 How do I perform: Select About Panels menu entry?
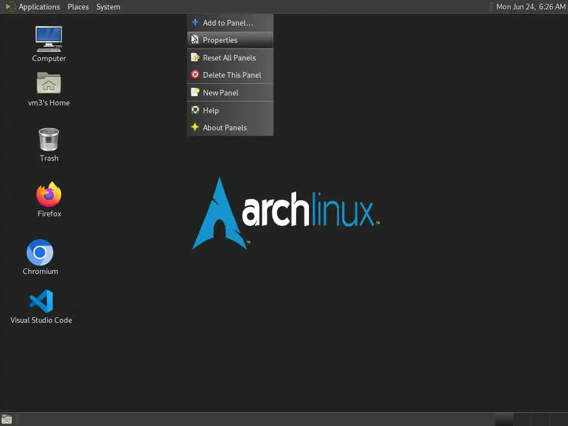230,128
